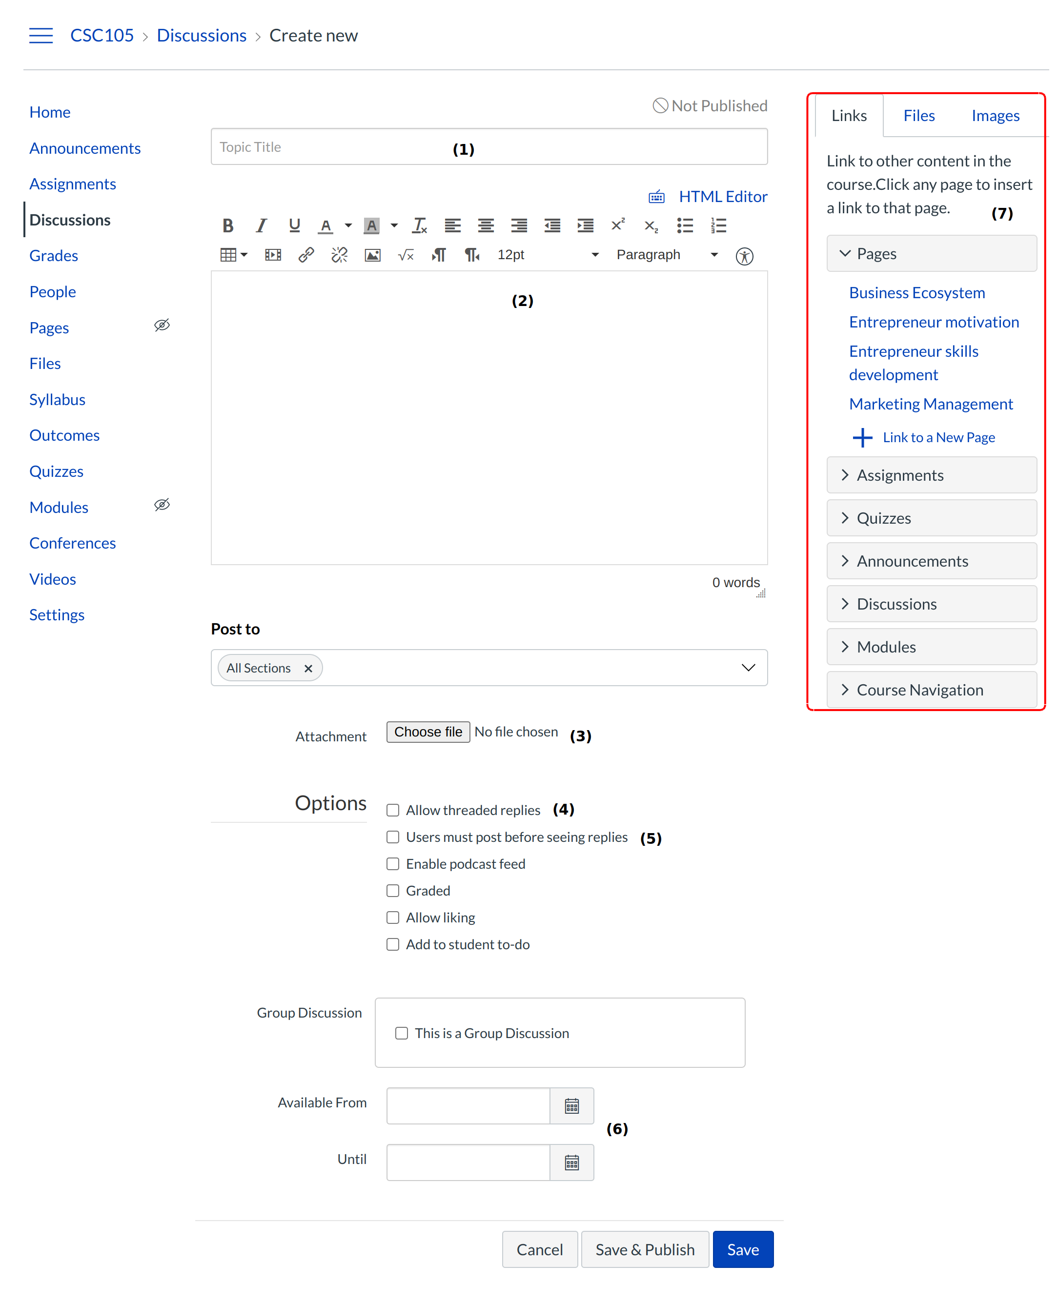Check This is a Group Discussion

(401, 1033)
